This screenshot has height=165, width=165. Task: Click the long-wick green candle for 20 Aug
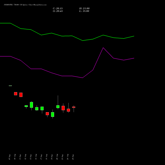(x=58, y=107)
